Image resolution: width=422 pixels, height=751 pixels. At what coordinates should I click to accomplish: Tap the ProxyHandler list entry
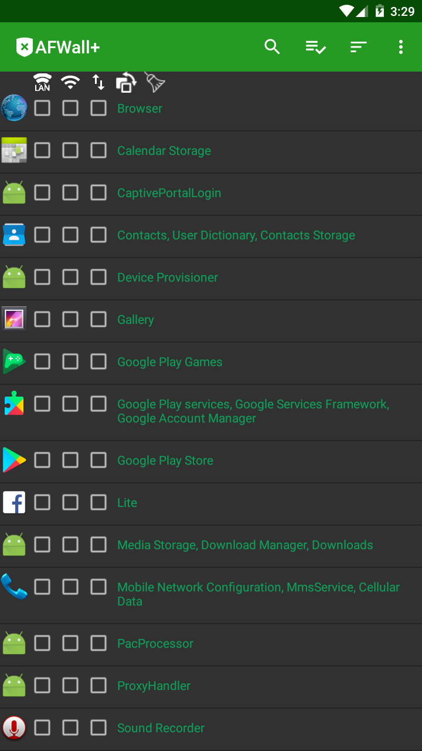(154, 686)
